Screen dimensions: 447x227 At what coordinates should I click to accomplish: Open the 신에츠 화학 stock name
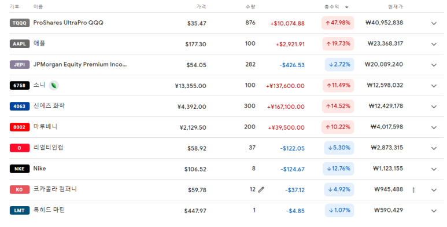click(49, 106)
